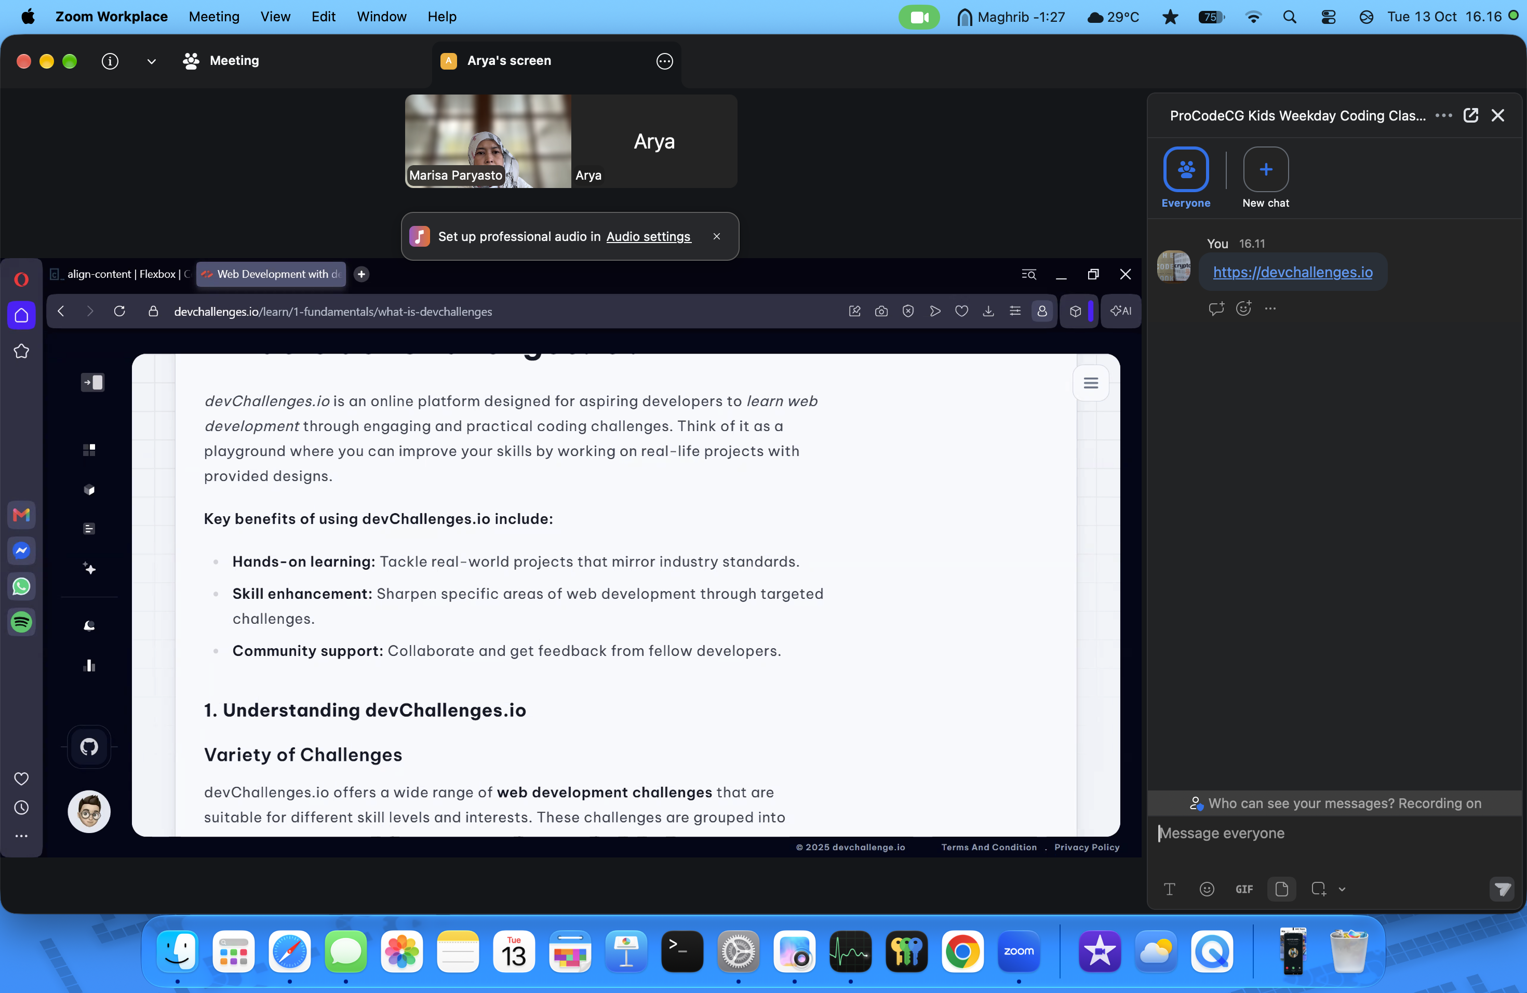Open screenshot capture tool in chat
Screen dimensions: 1527x993
click(x=1319, y=889)
